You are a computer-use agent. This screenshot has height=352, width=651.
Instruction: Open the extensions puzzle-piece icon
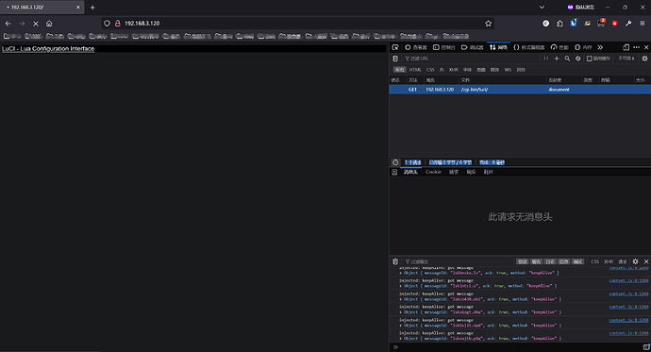(559, 24)
